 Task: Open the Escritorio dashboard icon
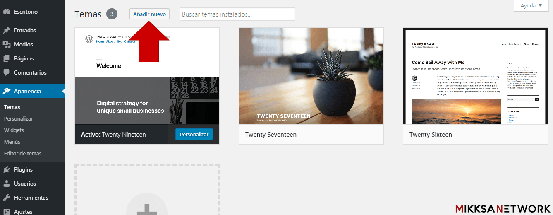pos(7,12)
